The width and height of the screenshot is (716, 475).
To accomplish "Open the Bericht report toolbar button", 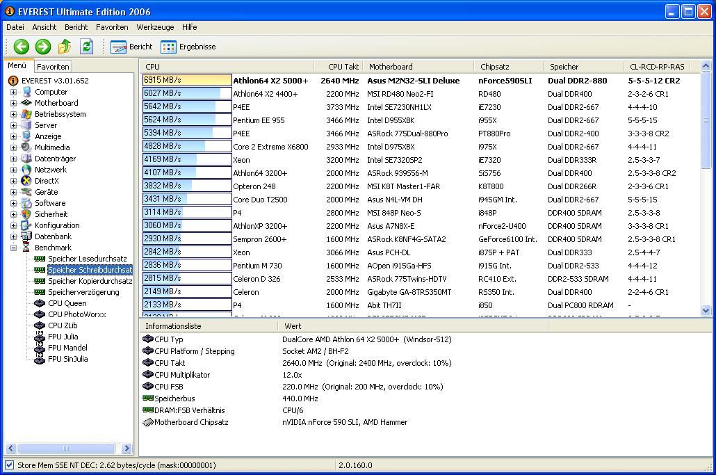I will point(131,47).
